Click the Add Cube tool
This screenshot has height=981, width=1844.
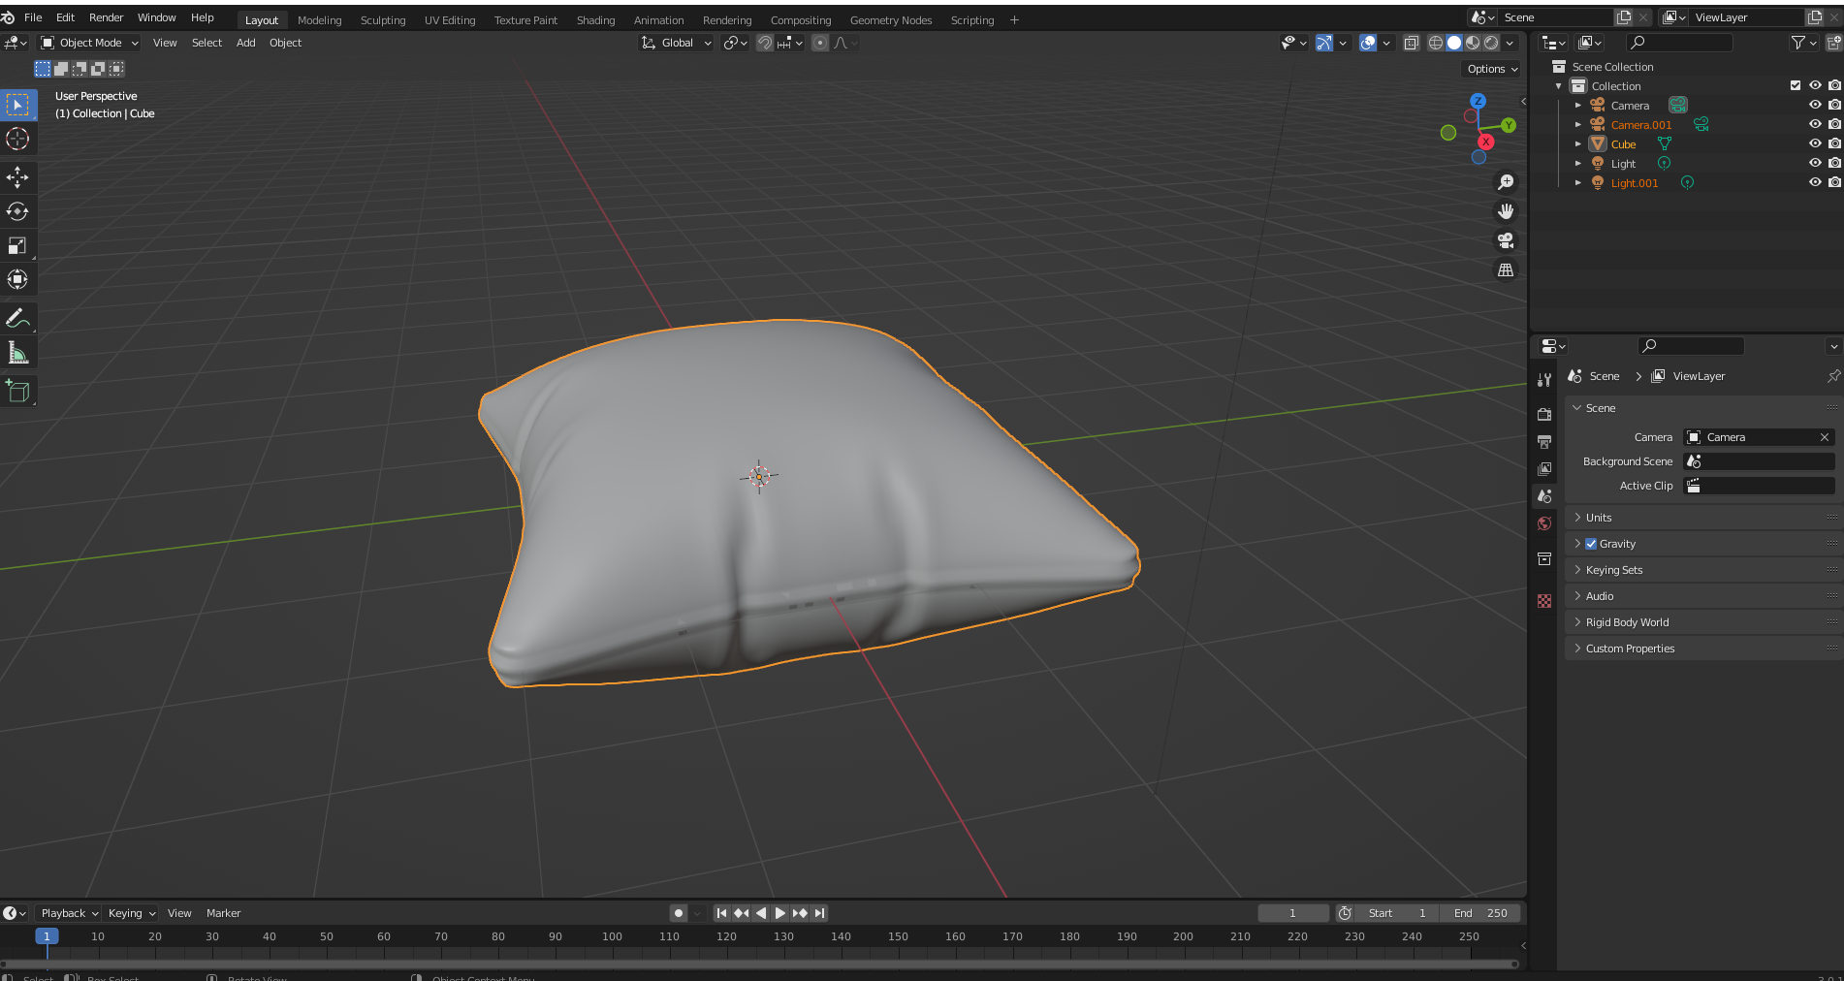coord(17,392)
